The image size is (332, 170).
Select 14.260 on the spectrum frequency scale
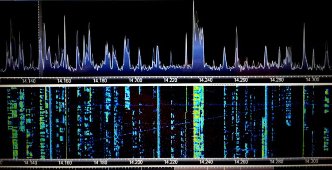[241, 80]
